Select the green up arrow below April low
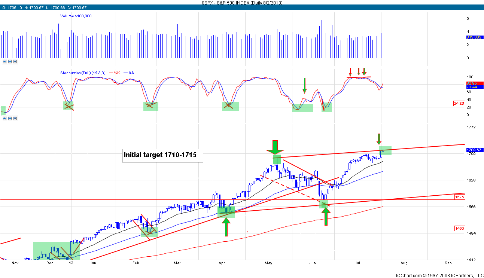 pyautogui.click(x=226, y=227)
